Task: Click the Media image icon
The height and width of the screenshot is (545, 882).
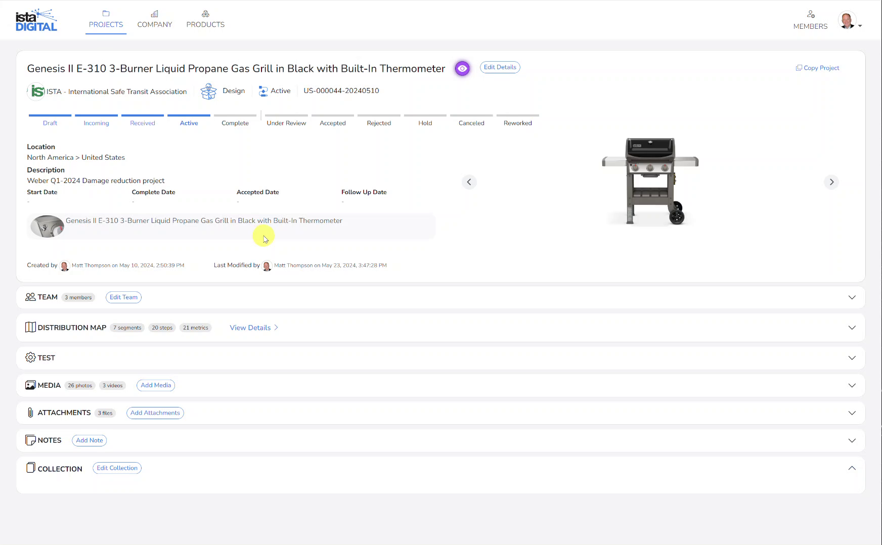Action: [x=30, y=385]
